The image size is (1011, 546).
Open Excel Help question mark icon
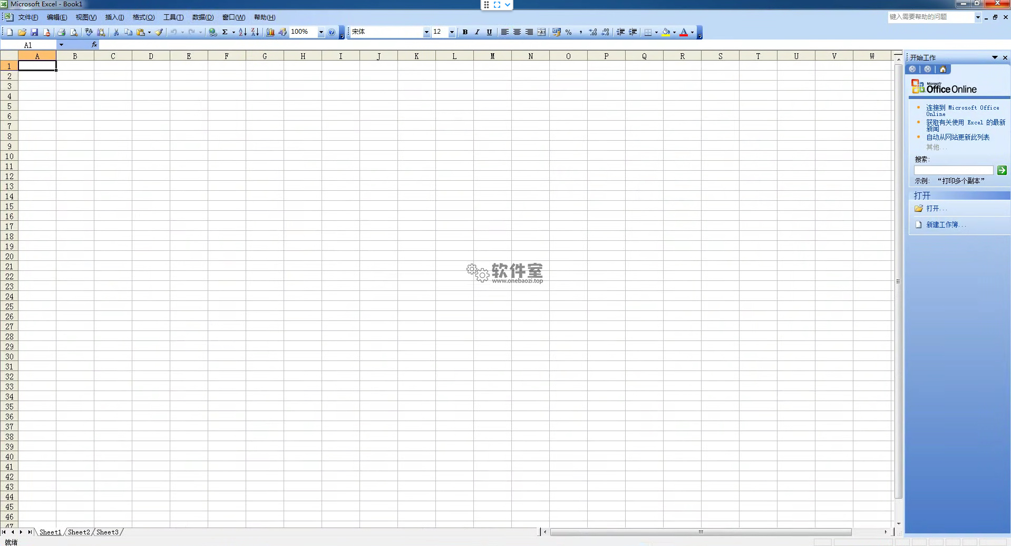click(x=332, y=32)
